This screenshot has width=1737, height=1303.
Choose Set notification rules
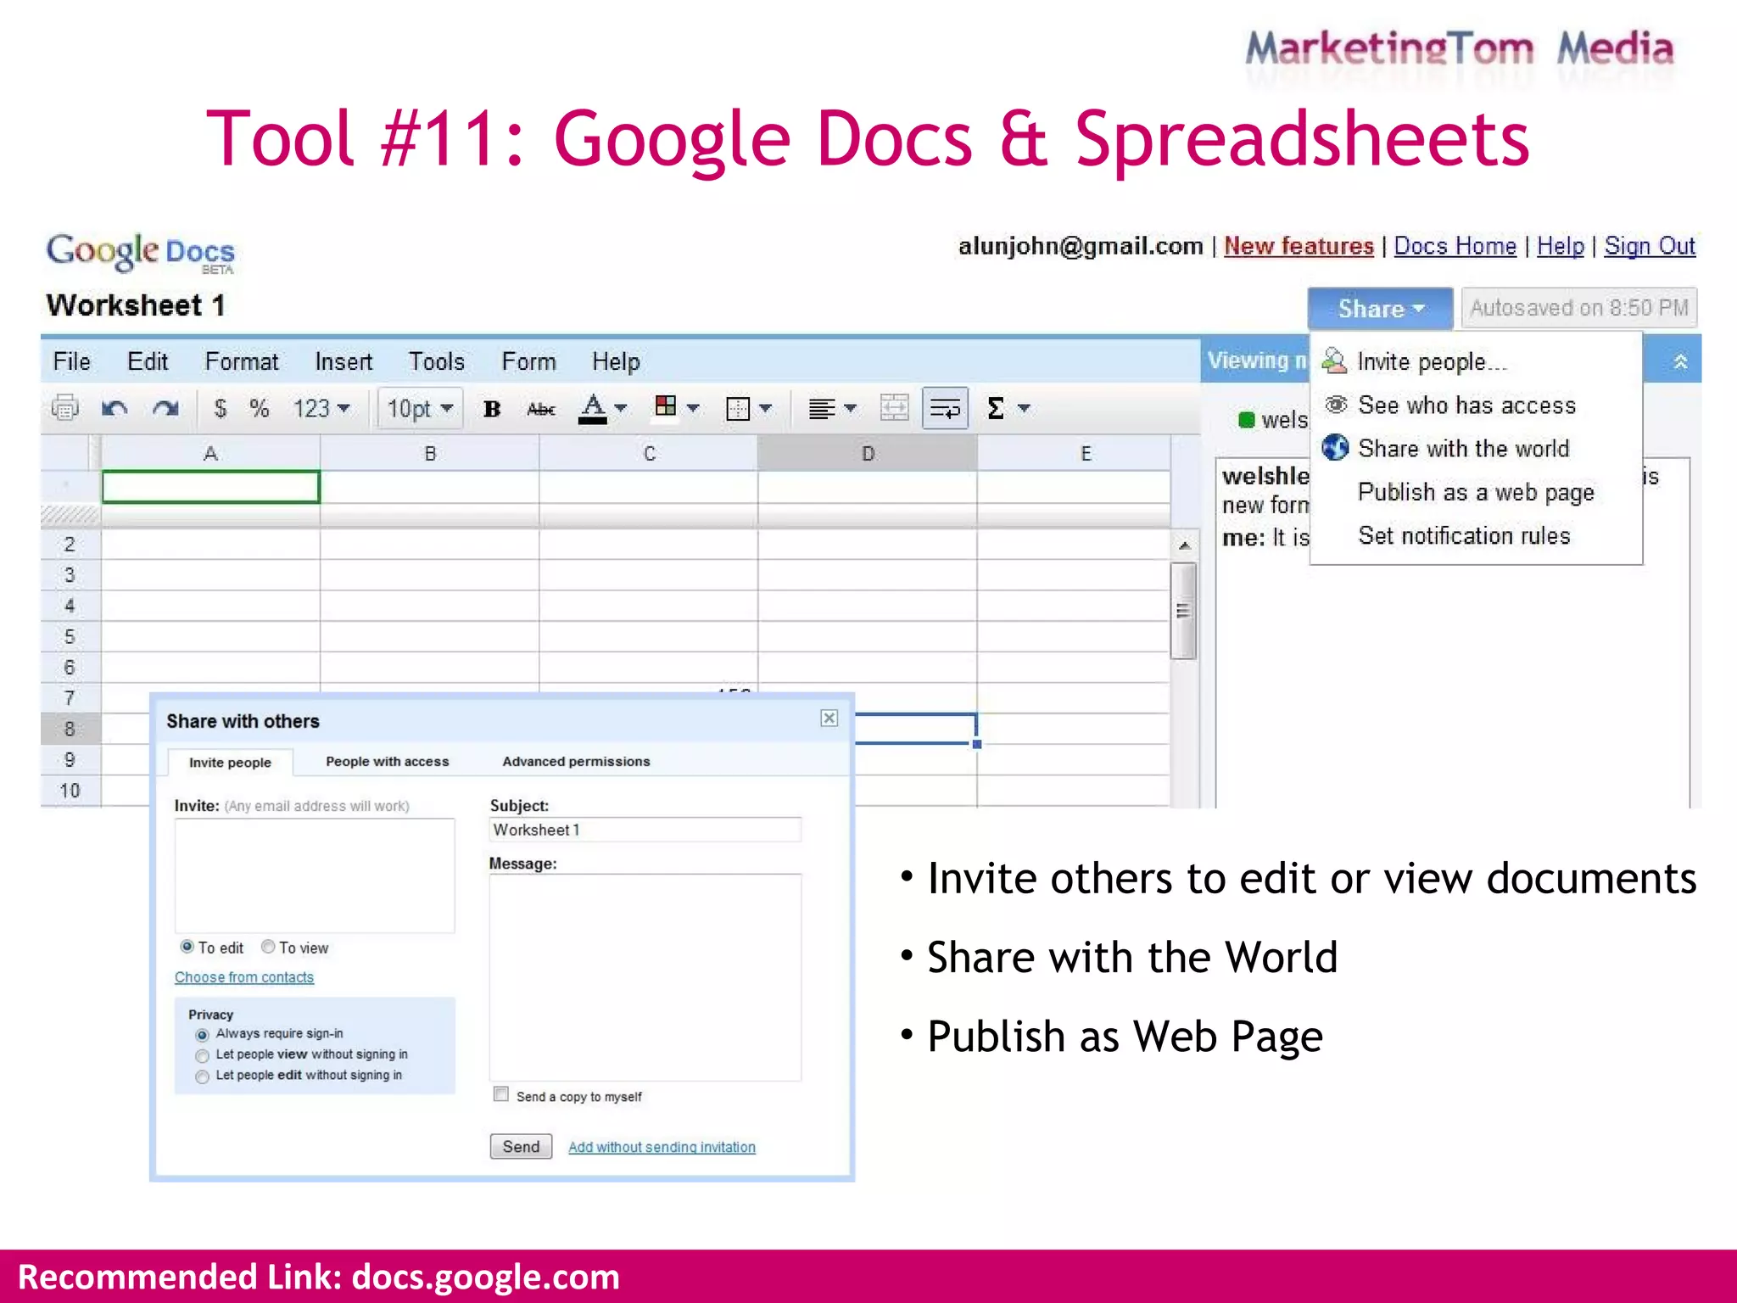coord(1464,536)
